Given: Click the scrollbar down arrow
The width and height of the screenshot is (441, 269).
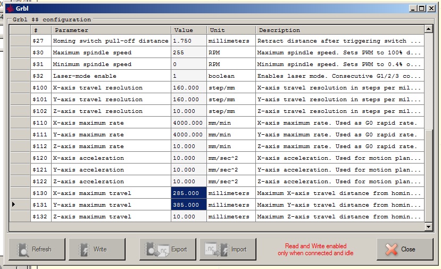Looking at the screenshot, I should [428, 226].
